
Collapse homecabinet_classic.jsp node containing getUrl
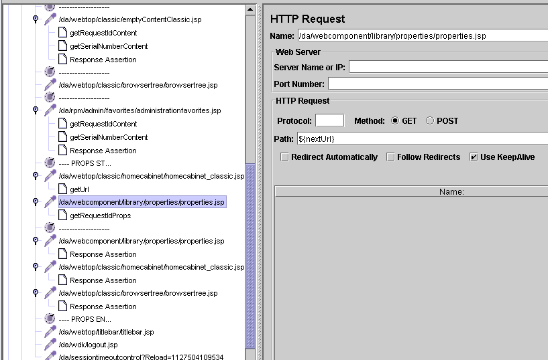(x=36, y=175)
